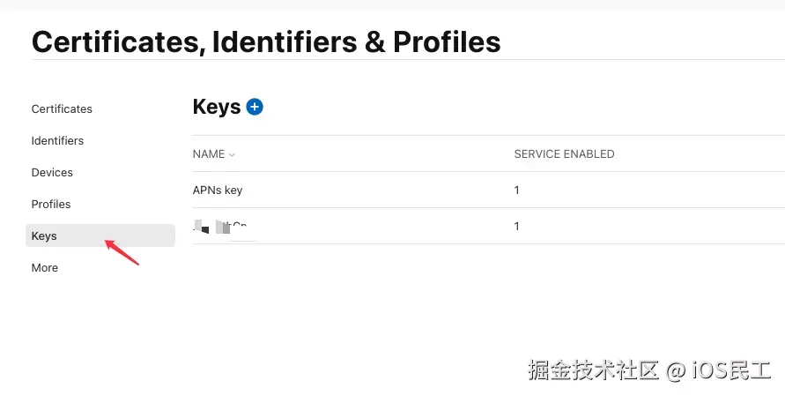Click the Certificates, Identifiers & Profiles title
Viewport: 785px width, 396px height.
266,41
